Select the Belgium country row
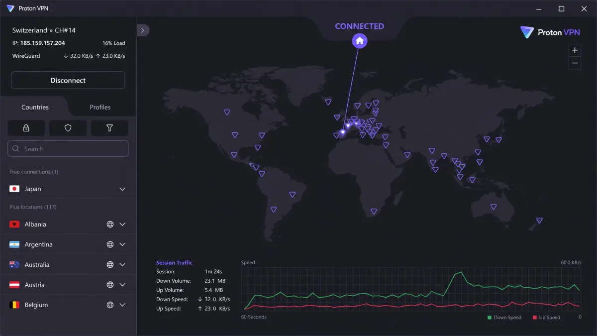Screen dimensions: 597x336 pos(68,305)
